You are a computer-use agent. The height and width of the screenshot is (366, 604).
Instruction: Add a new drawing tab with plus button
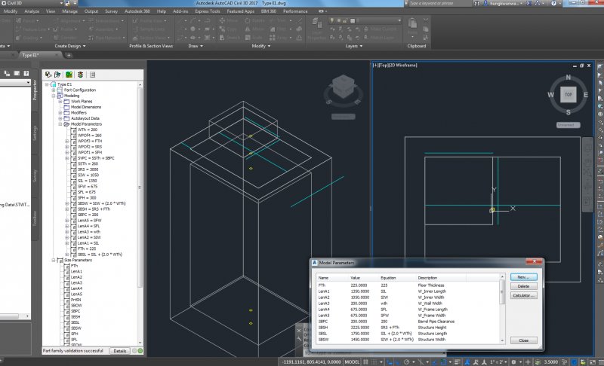[x=69, y=55]
